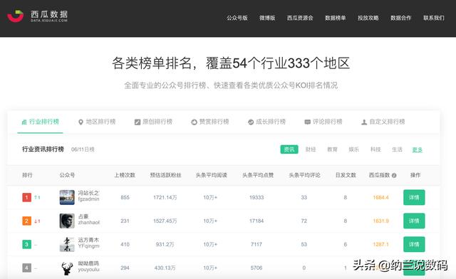Switch to the 行业排行榜 tab
Screen dimensions: 456x279
pyautogui.click(x=41, y=122)
